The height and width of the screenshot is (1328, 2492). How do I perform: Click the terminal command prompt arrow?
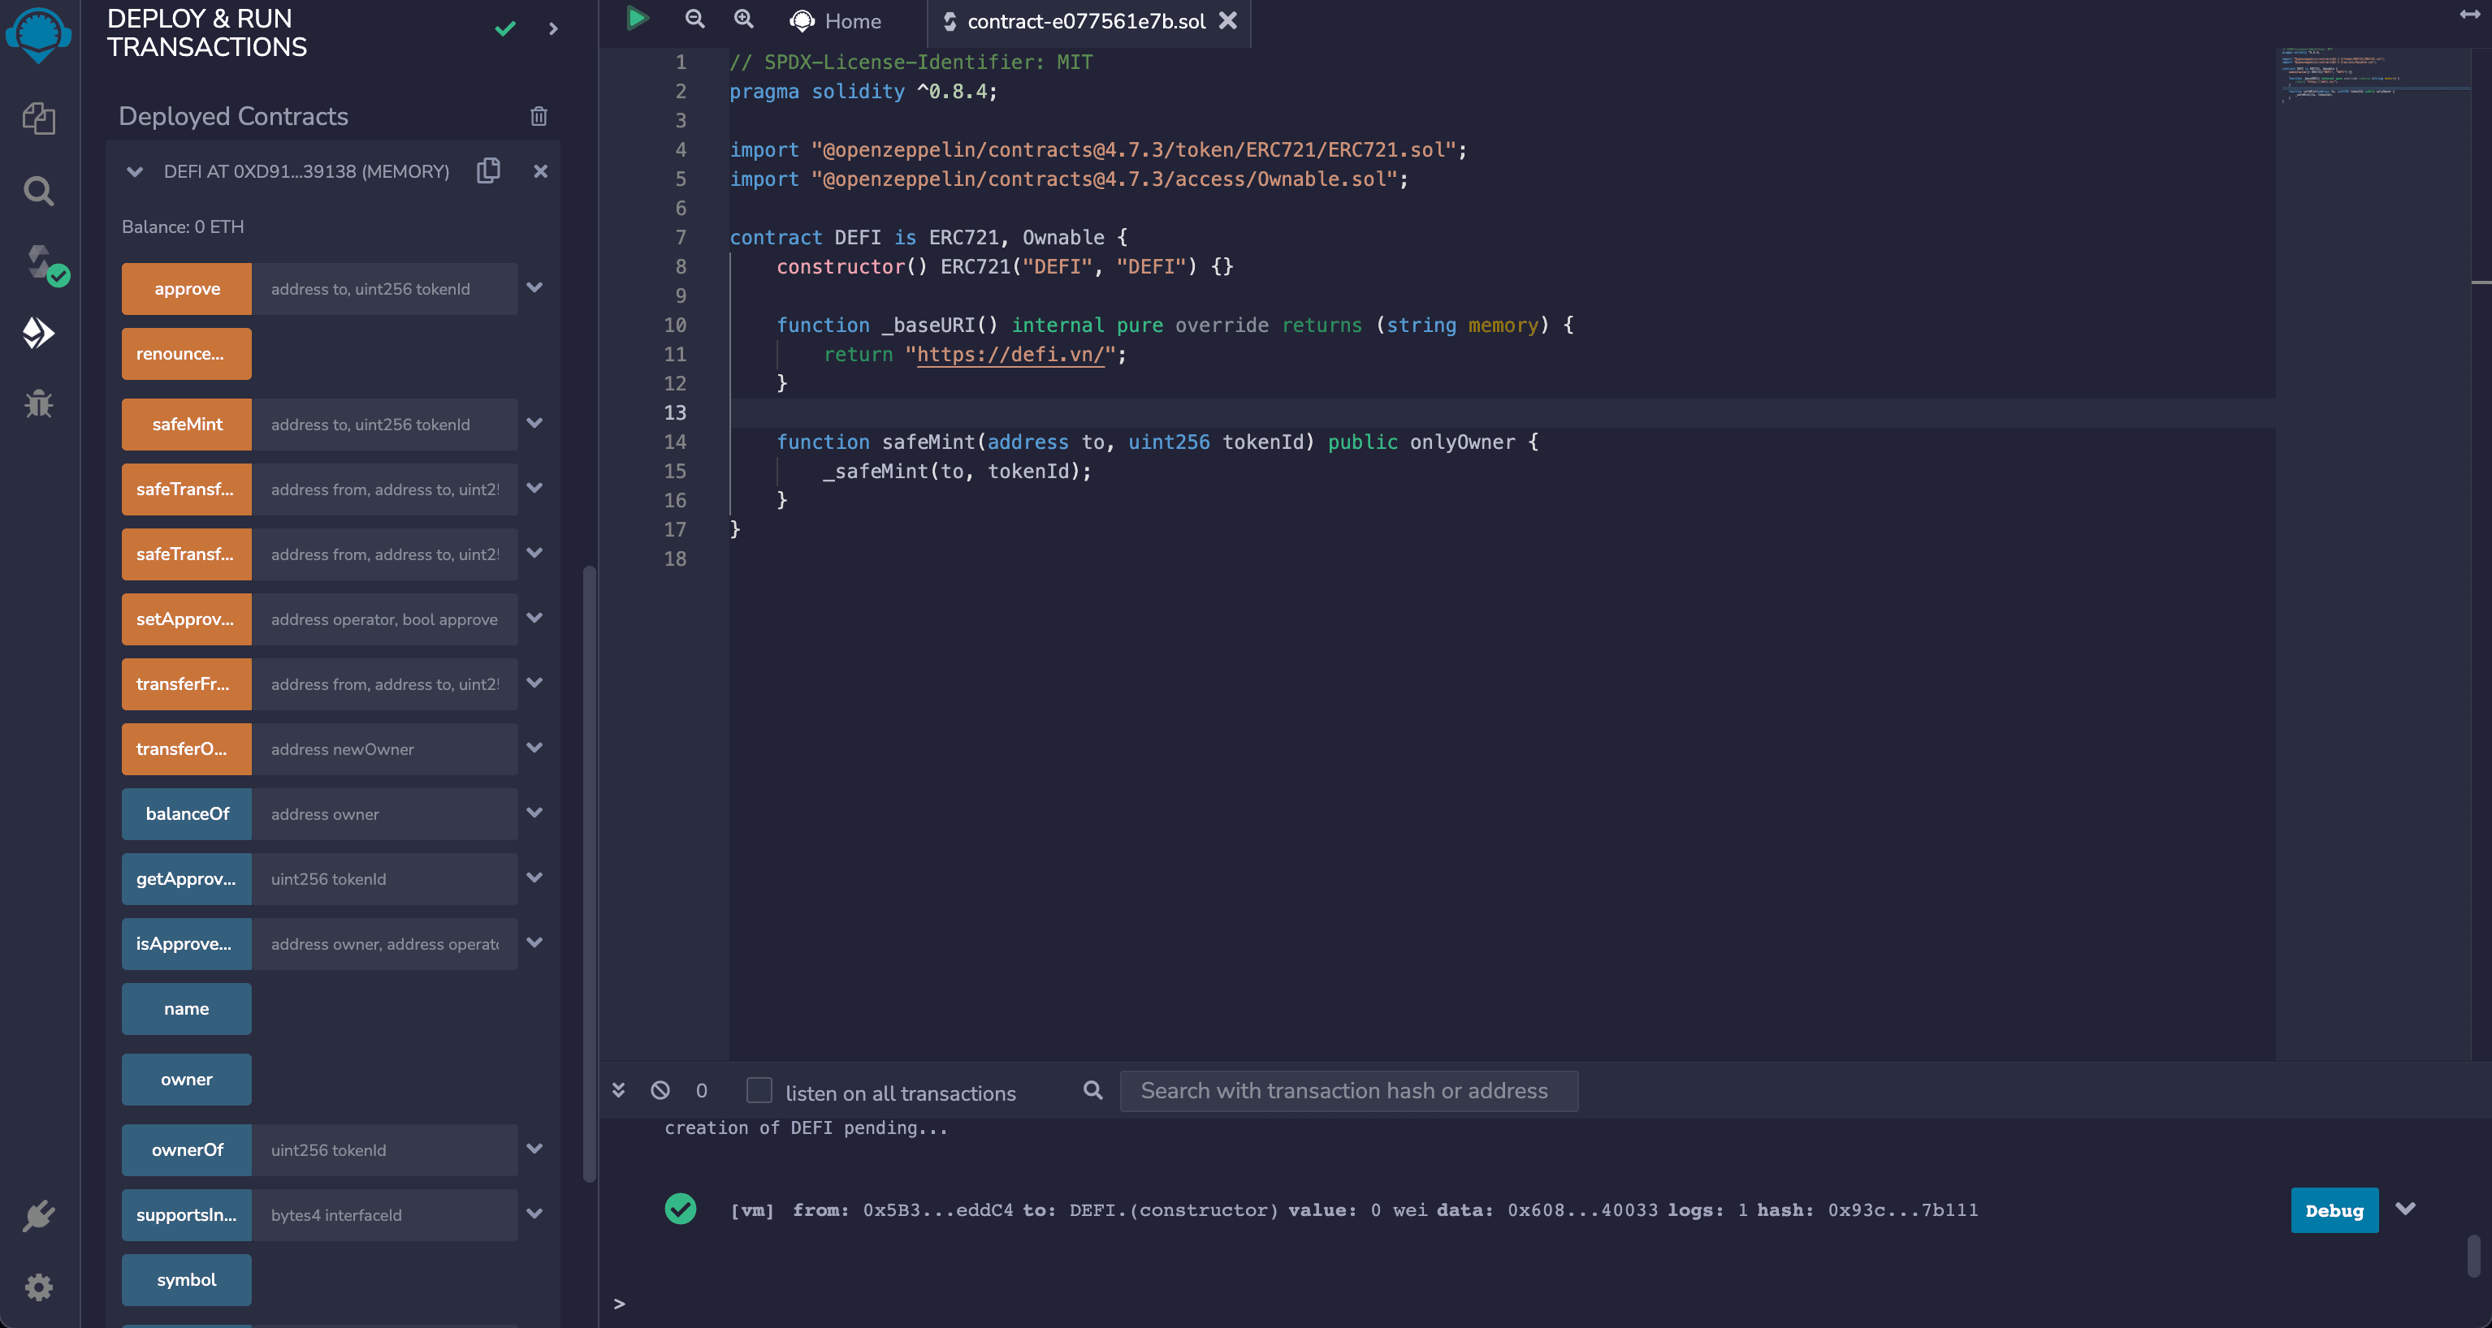[619, 1304]
